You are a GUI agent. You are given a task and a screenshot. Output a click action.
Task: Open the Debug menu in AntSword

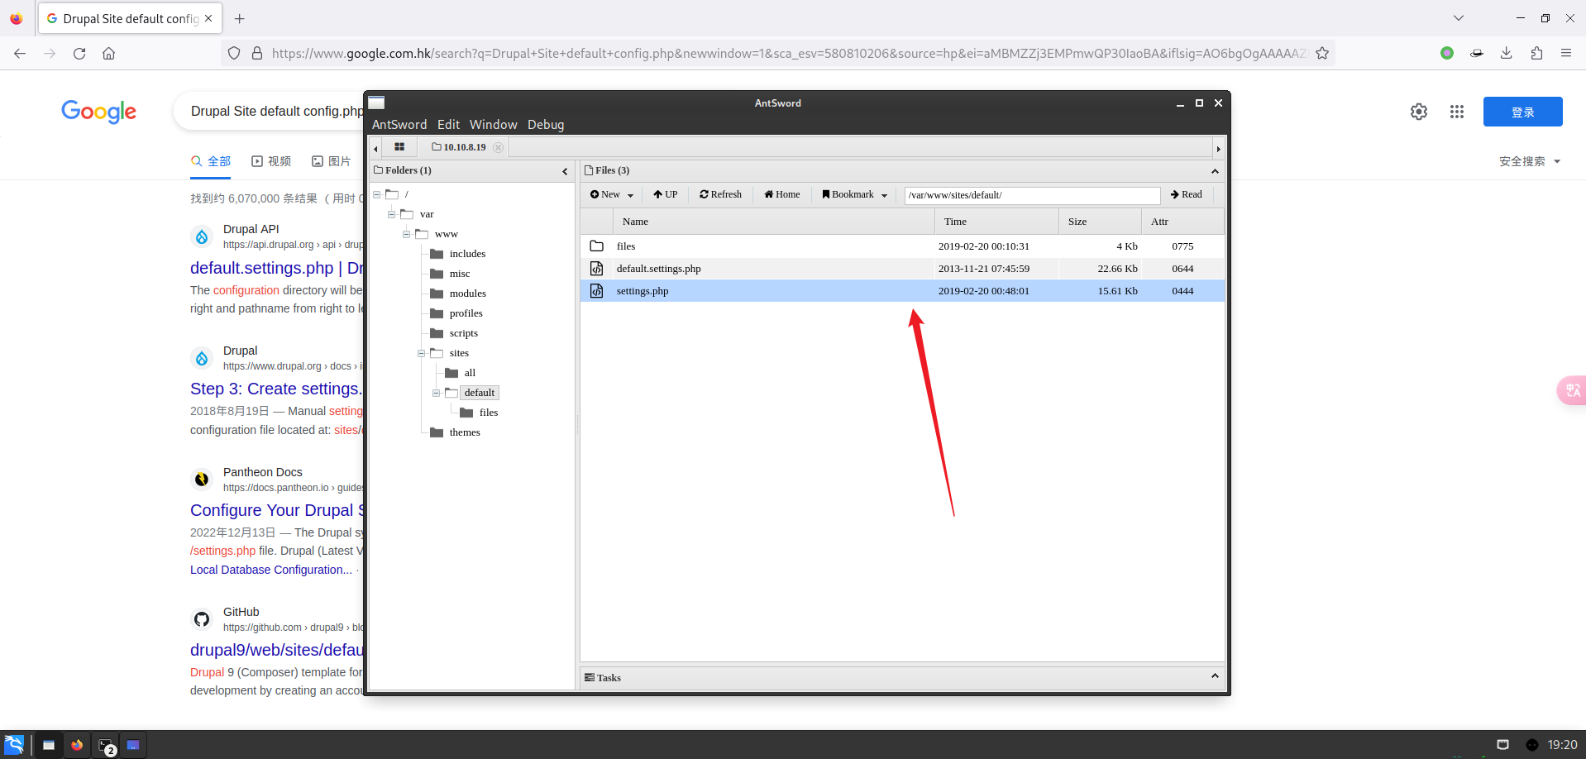tap(546, 125)
